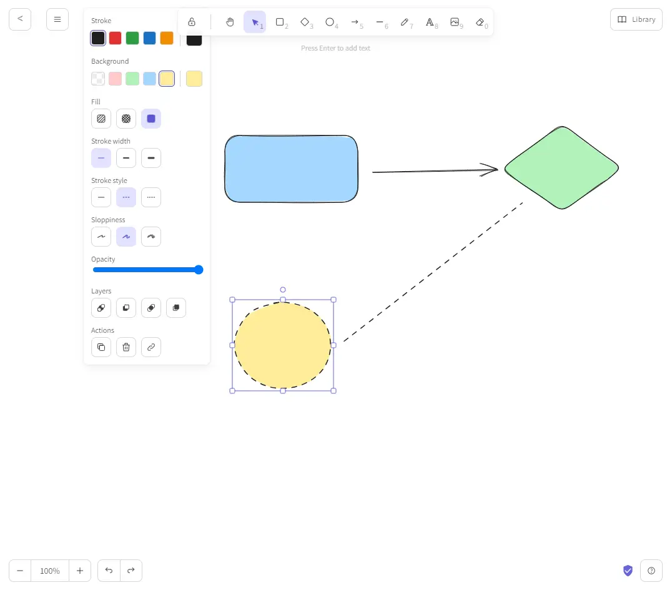667x590 pixels.
Task: Open the Library panel
Action: pos(636,19)
